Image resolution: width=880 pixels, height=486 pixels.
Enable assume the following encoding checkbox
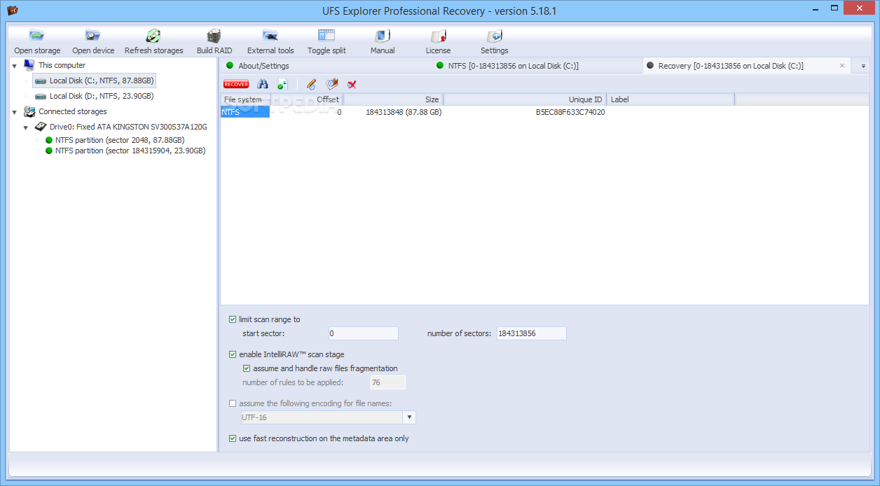click(233, 403)
